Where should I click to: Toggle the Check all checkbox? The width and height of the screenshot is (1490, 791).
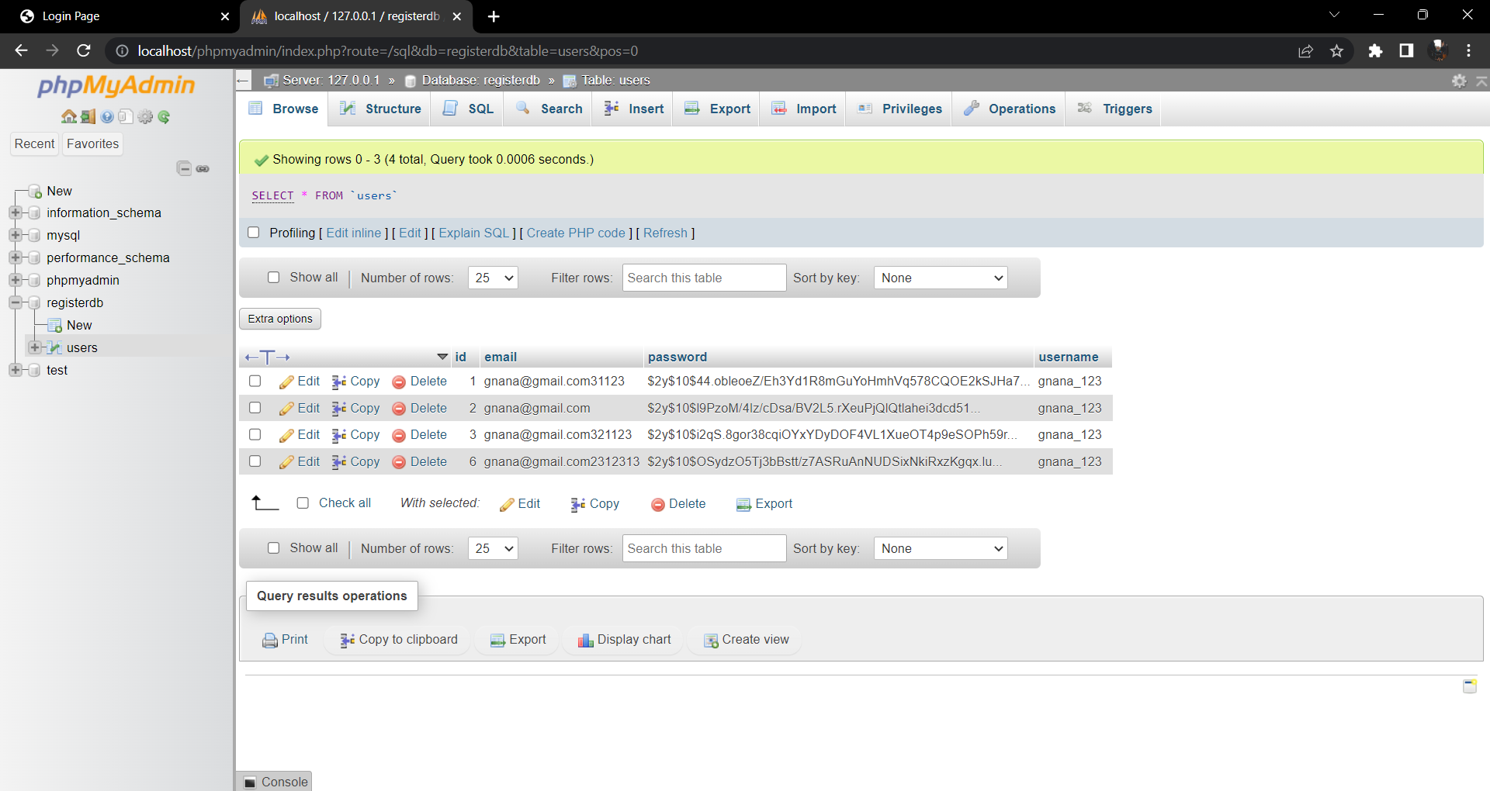coord(303,503)
